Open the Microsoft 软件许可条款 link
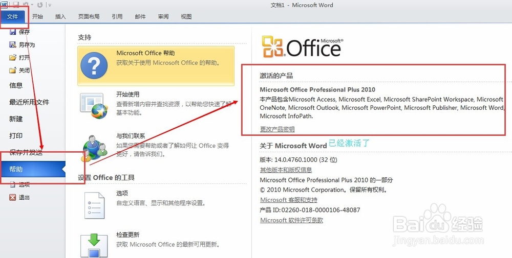 [x=292, y=220]
